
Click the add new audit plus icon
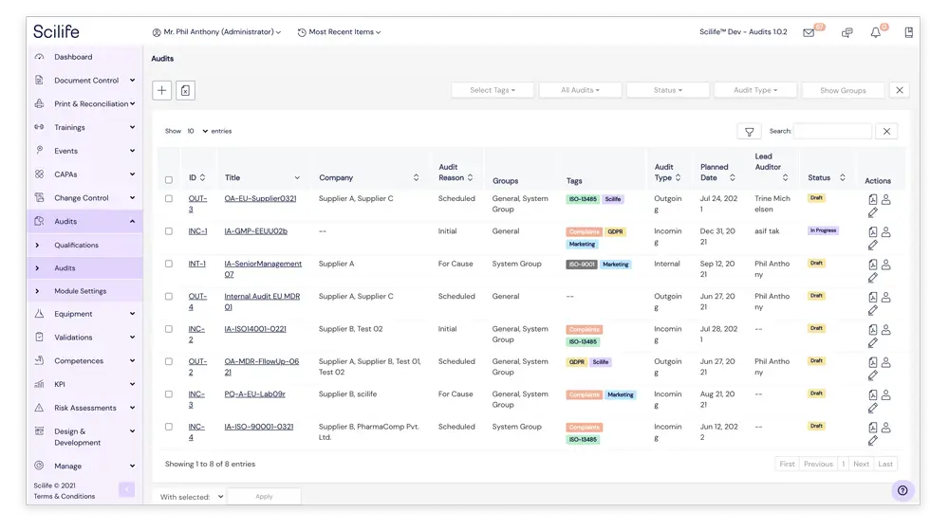pyautogui.click(x=161, y=90)
